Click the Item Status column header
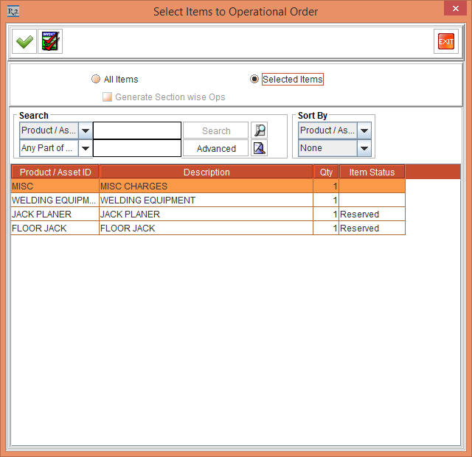Screen dimensions: 472x457 pyautogui.click(x=372, y=172)
